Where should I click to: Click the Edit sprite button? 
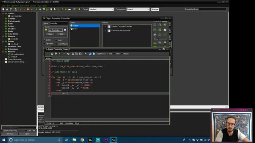click(61, 34)
